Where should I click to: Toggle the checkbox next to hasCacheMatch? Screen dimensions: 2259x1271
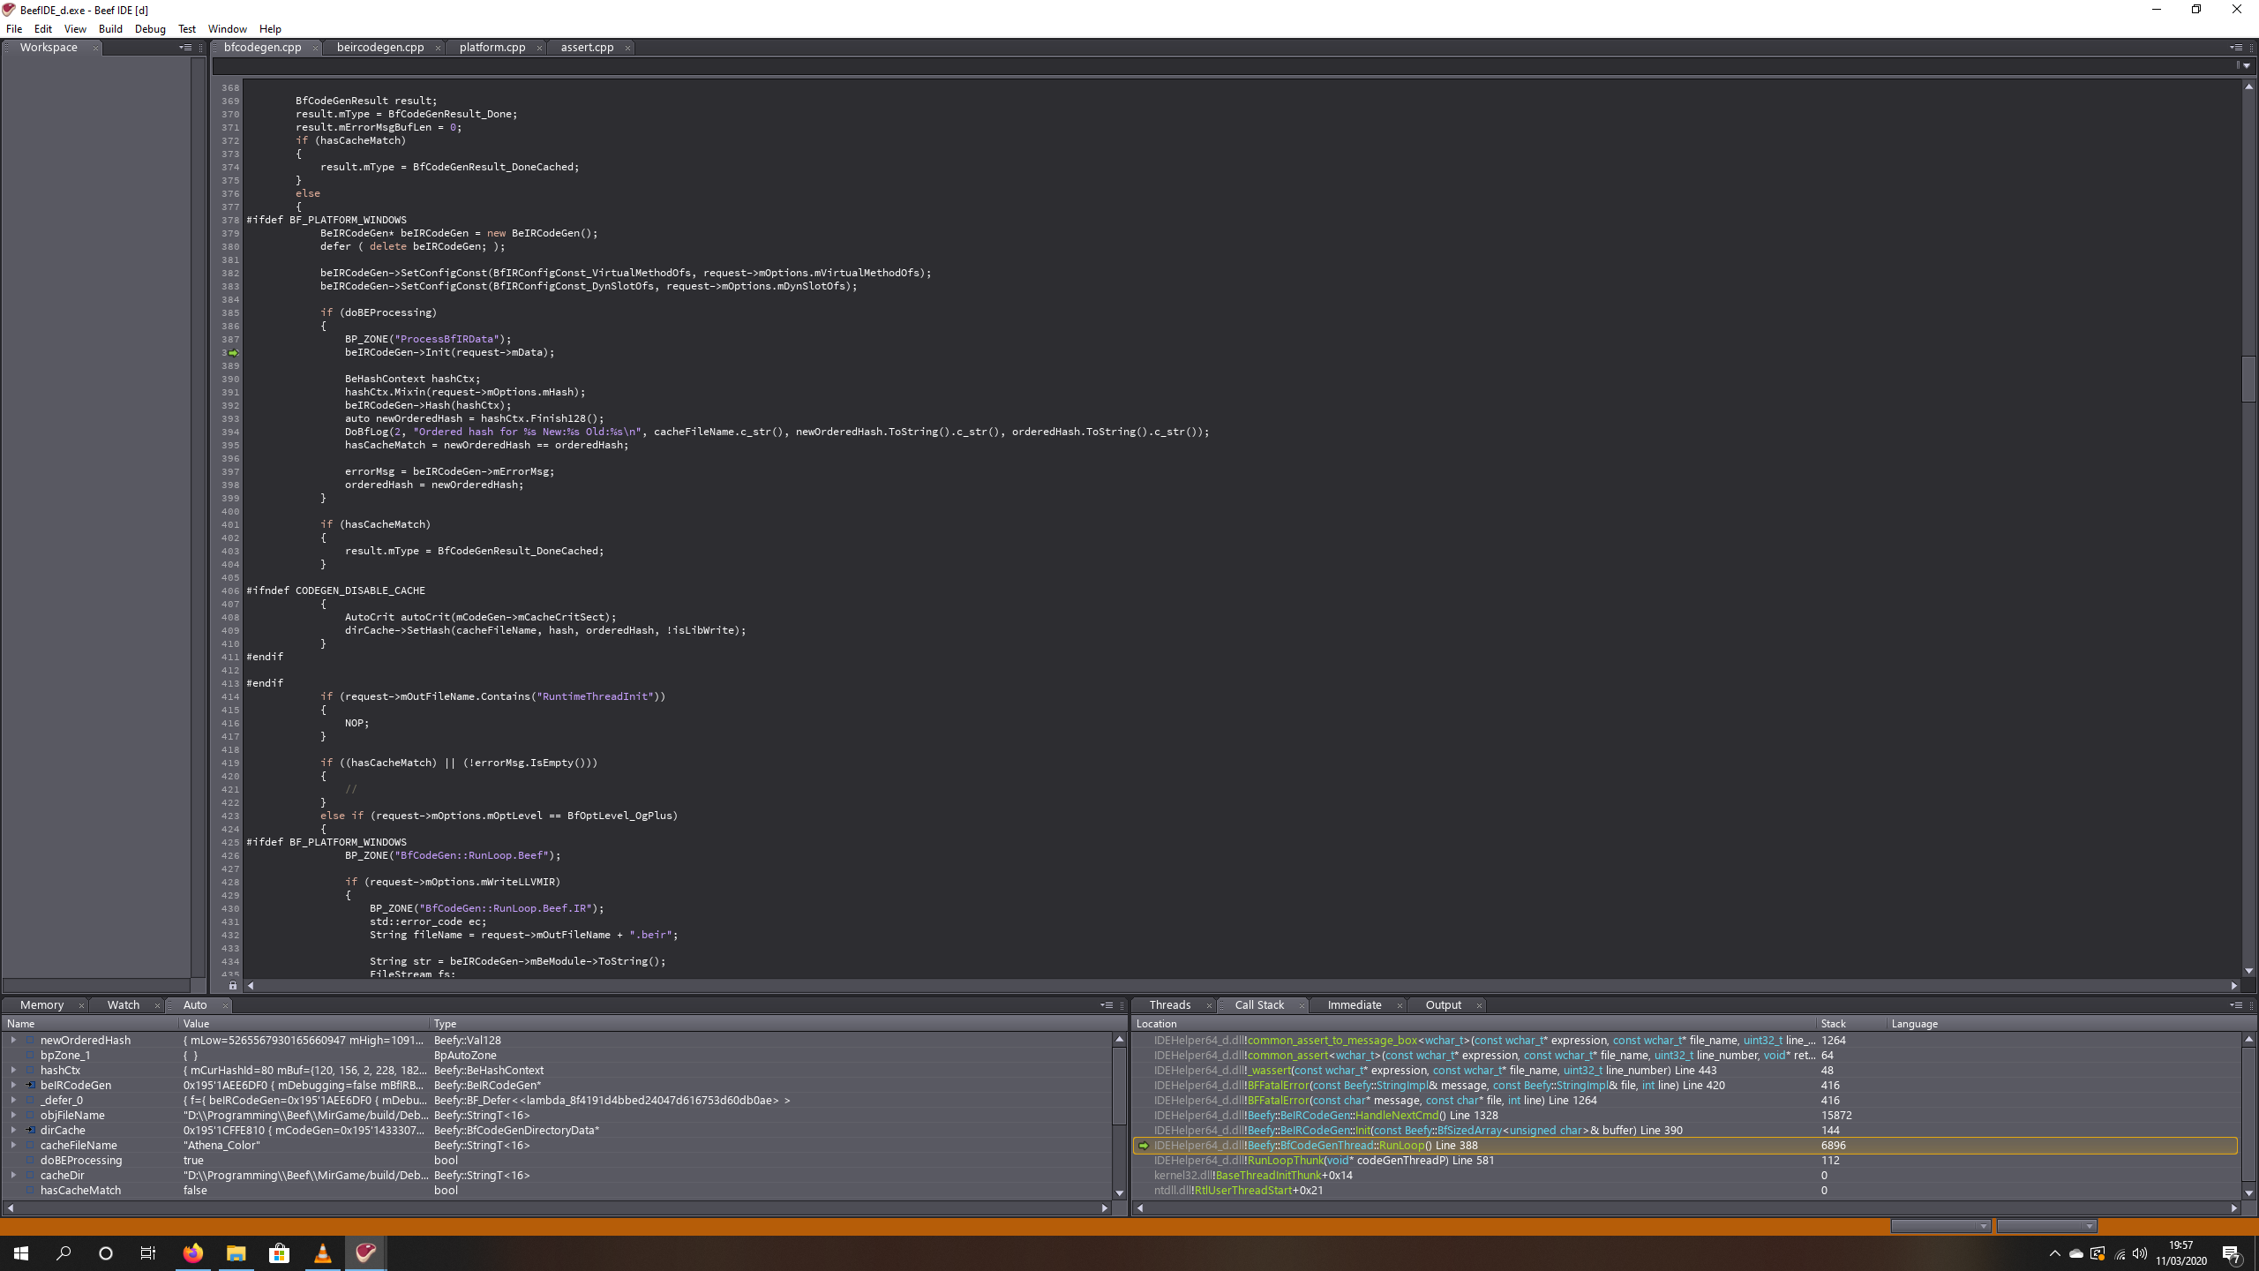point(29,1190)
